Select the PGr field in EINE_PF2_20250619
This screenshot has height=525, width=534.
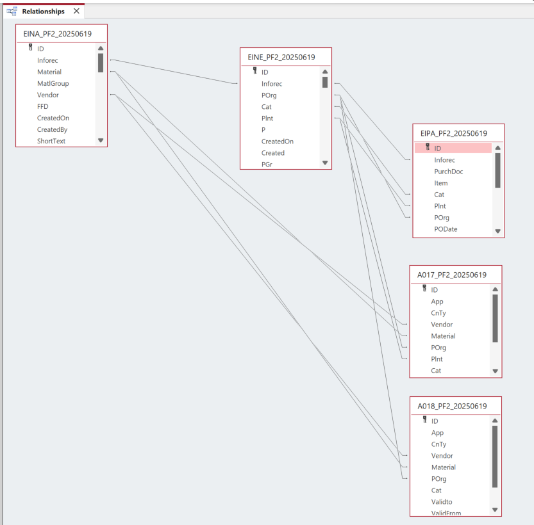(267, 165)
